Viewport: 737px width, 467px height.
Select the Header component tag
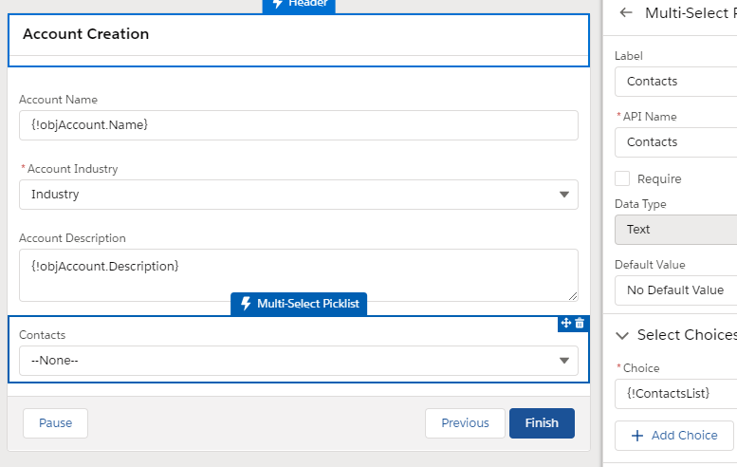(x=299, y=6)
